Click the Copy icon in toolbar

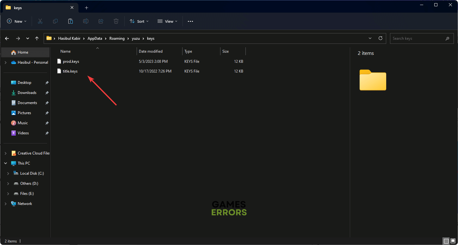tap(55, 21)
